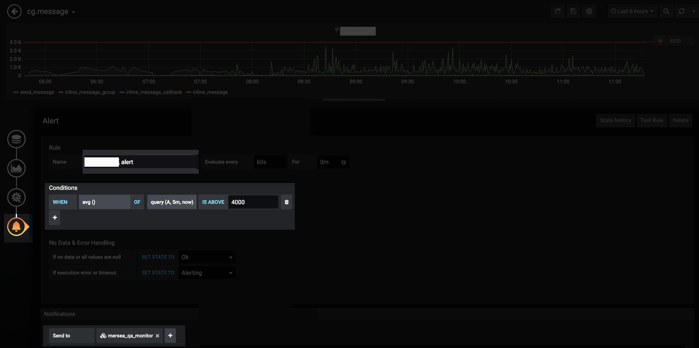Image resolution: width=699 pixels, height=348 pixels.
Task: Select the Visualization graph icon
Action: point(16,168)
